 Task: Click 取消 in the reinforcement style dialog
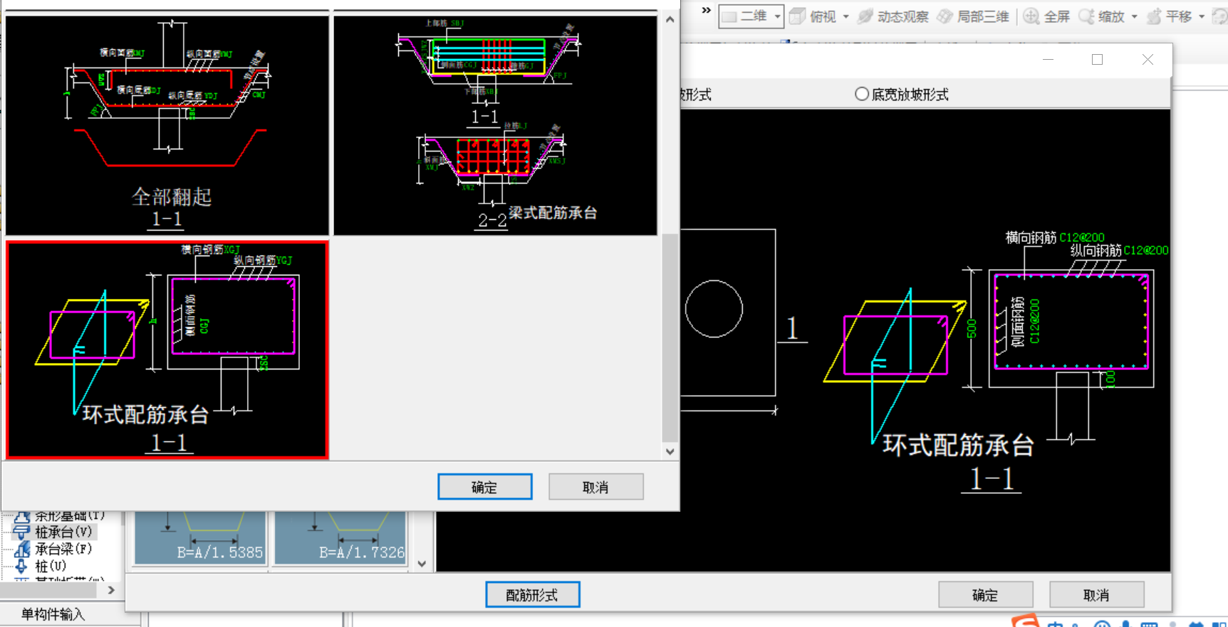click(x=596, y=487)
